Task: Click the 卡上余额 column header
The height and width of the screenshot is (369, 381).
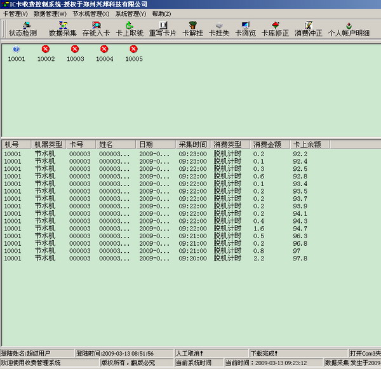Action: (306, 144)
